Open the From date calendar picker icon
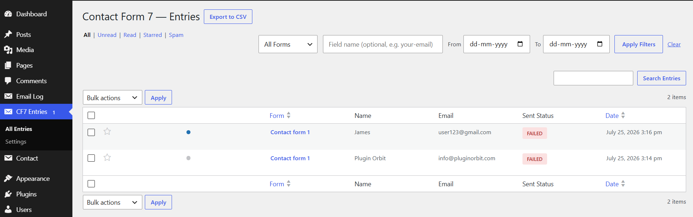 (520, 44)
